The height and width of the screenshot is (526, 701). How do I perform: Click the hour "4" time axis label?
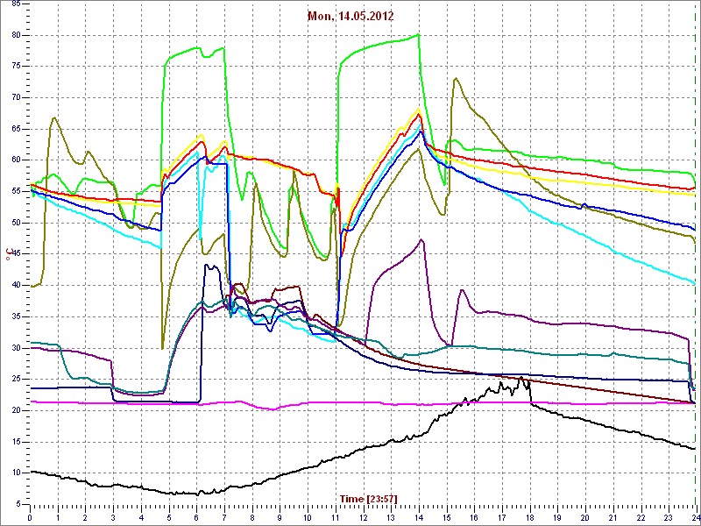pos(141,516)
